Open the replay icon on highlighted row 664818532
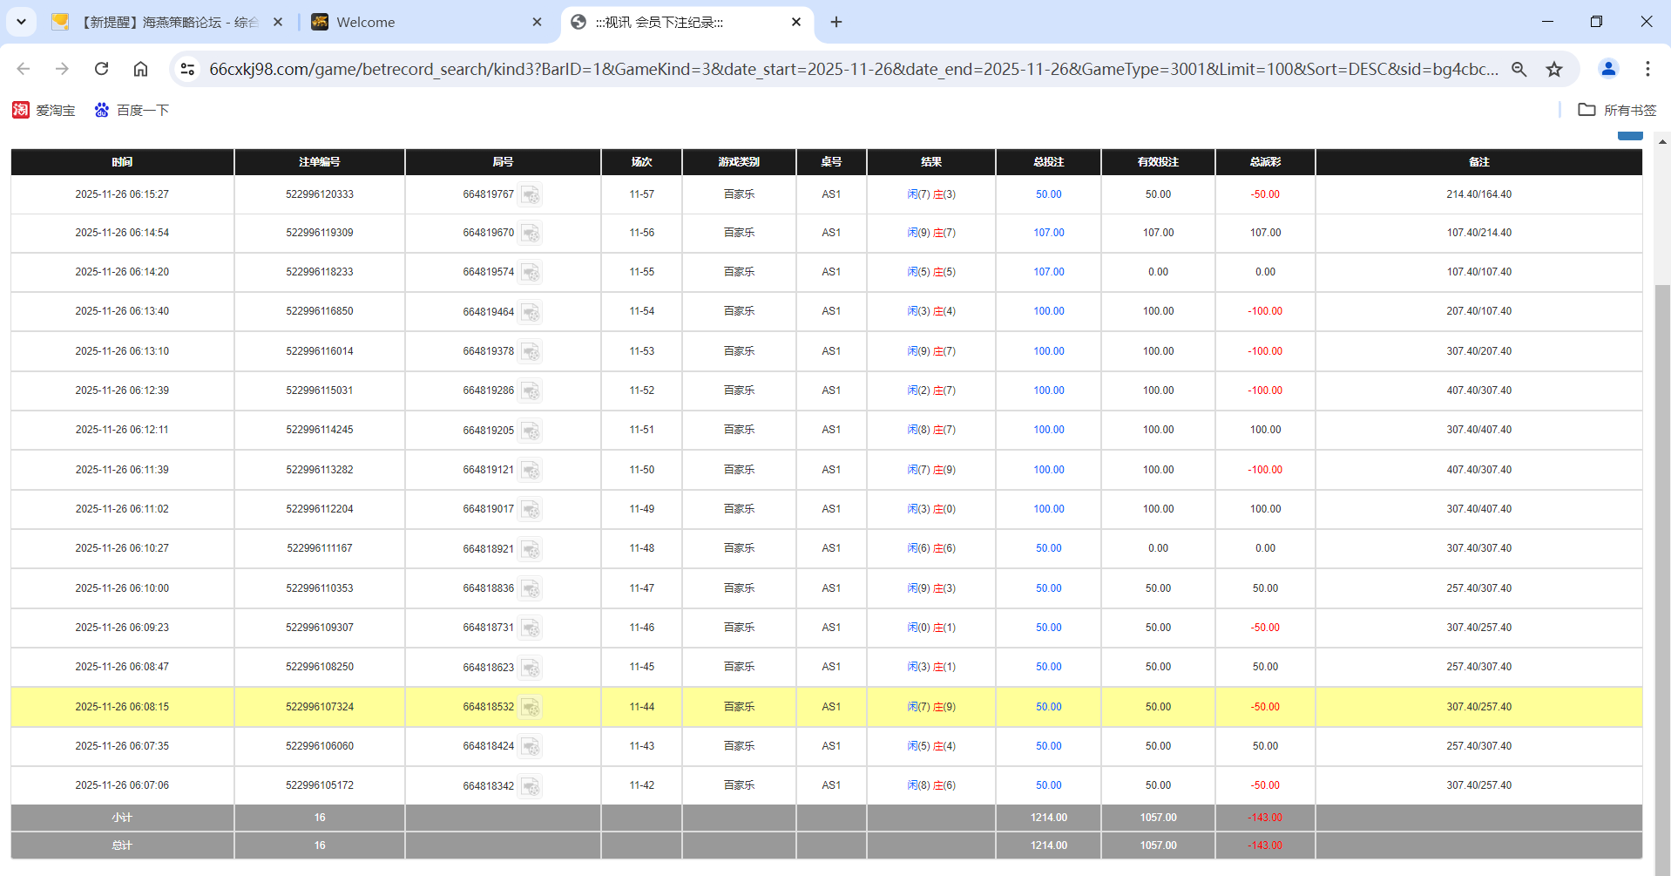 click(x=531, y=708)
